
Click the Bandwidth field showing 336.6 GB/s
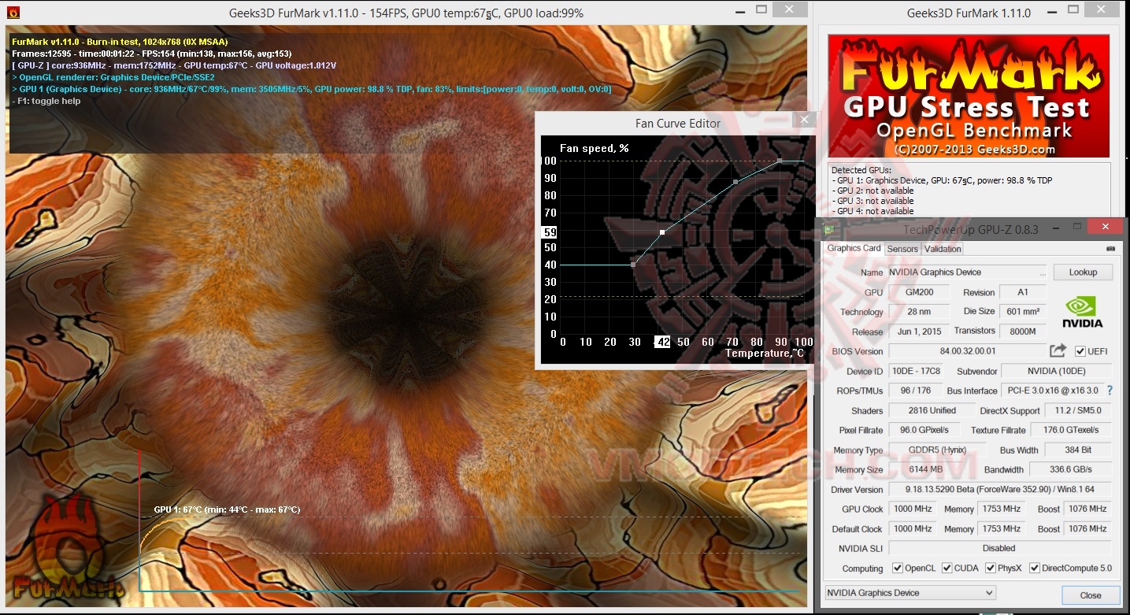tap(1071, 469)
